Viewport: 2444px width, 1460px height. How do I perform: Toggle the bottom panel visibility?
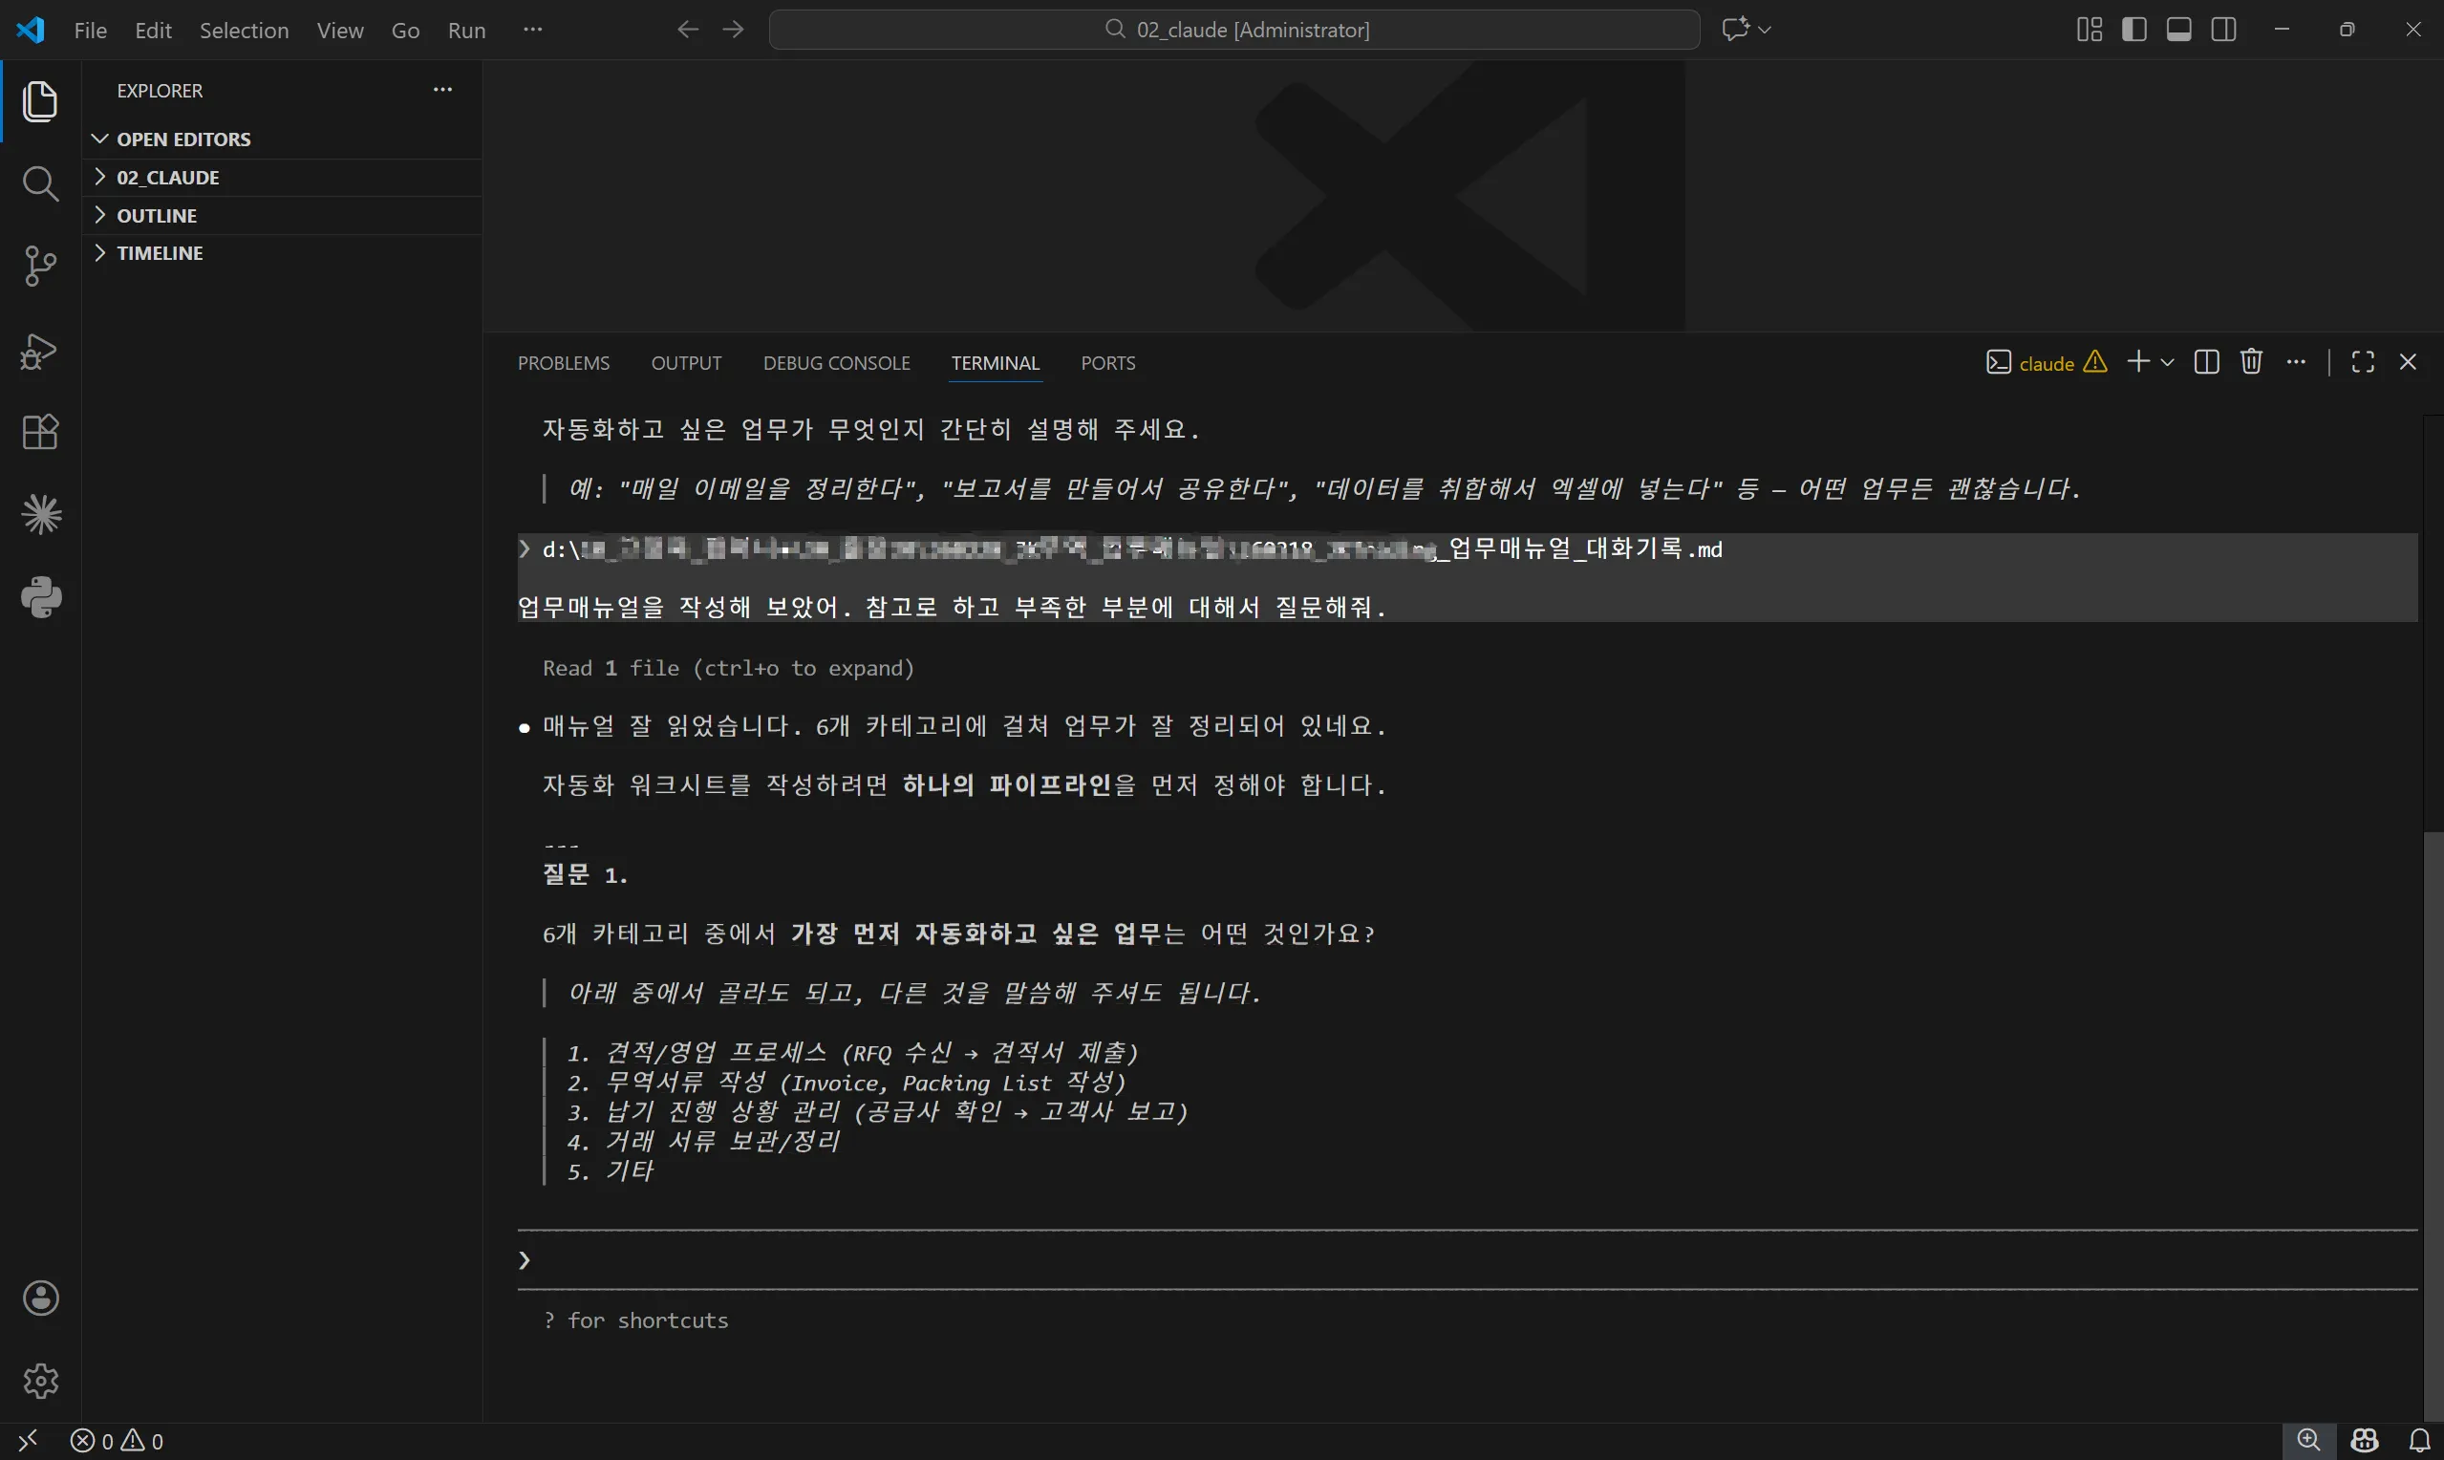[2177, 29]
